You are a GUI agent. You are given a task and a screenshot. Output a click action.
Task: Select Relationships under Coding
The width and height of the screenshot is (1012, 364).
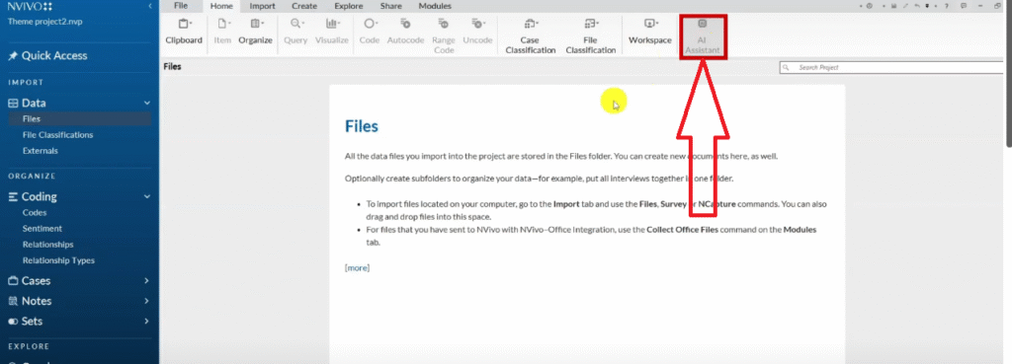pyautogui.click(x=47, y=245)
